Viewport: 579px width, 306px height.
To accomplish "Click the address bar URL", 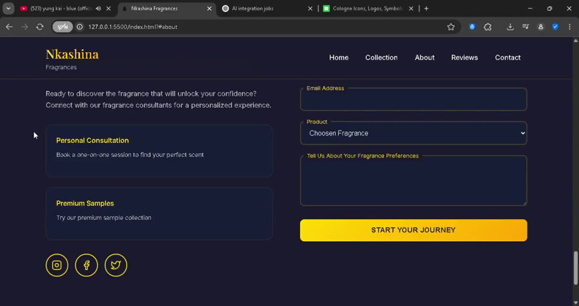I will tap(133, 27).
